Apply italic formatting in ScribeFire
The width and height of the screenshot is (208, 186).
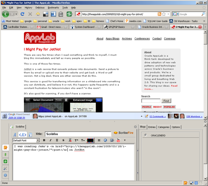pyautogui.click(x=50, y=140)
